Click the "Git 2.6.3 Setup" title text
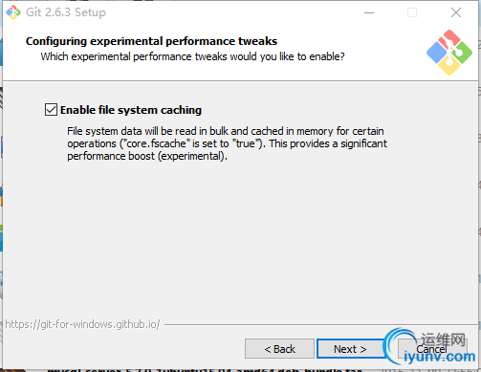The width and height of the screenshot is (481, 372). pyautogui.click(x=66, y=12)
